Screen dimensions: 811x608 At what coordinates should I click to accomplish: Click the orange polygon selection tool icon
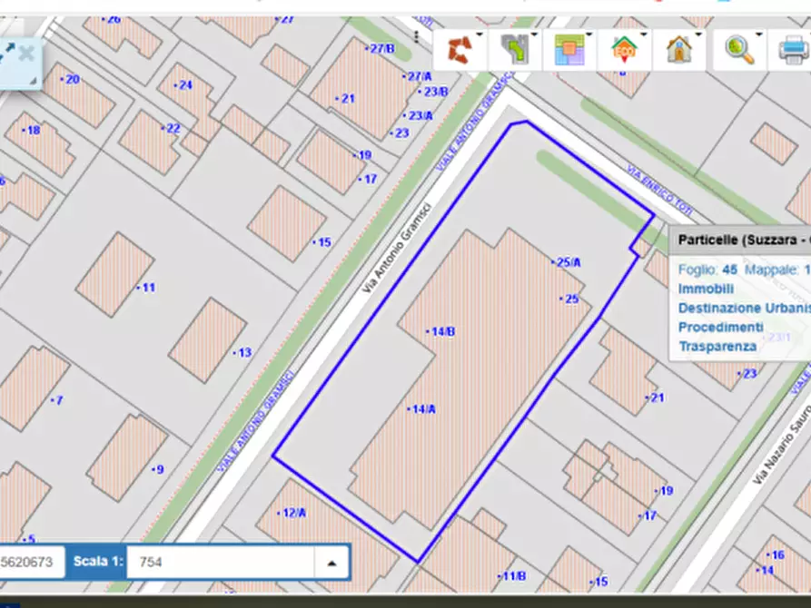(460, 50)
